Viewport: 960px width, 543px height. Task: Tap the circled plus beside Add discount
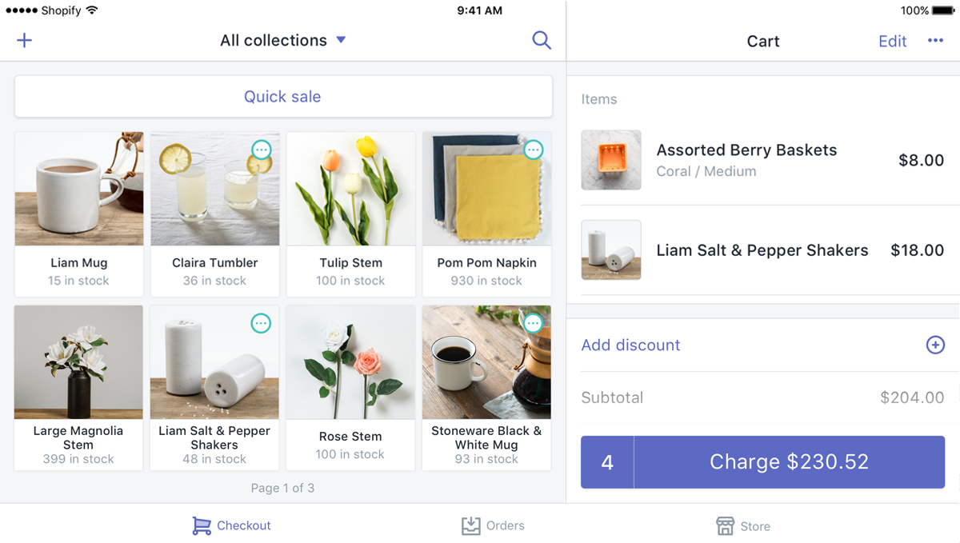pyautogui.click(x=935, y=345)
